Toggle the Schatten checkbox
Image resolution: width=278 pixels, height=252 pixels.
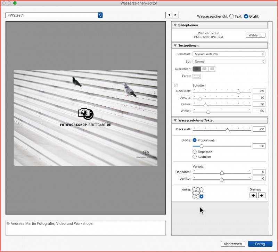pyautogui.click(x=176, y=85)
